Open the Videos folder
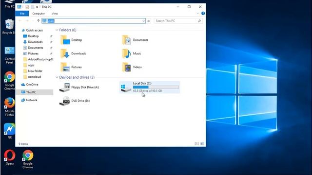 coord(132,67)
